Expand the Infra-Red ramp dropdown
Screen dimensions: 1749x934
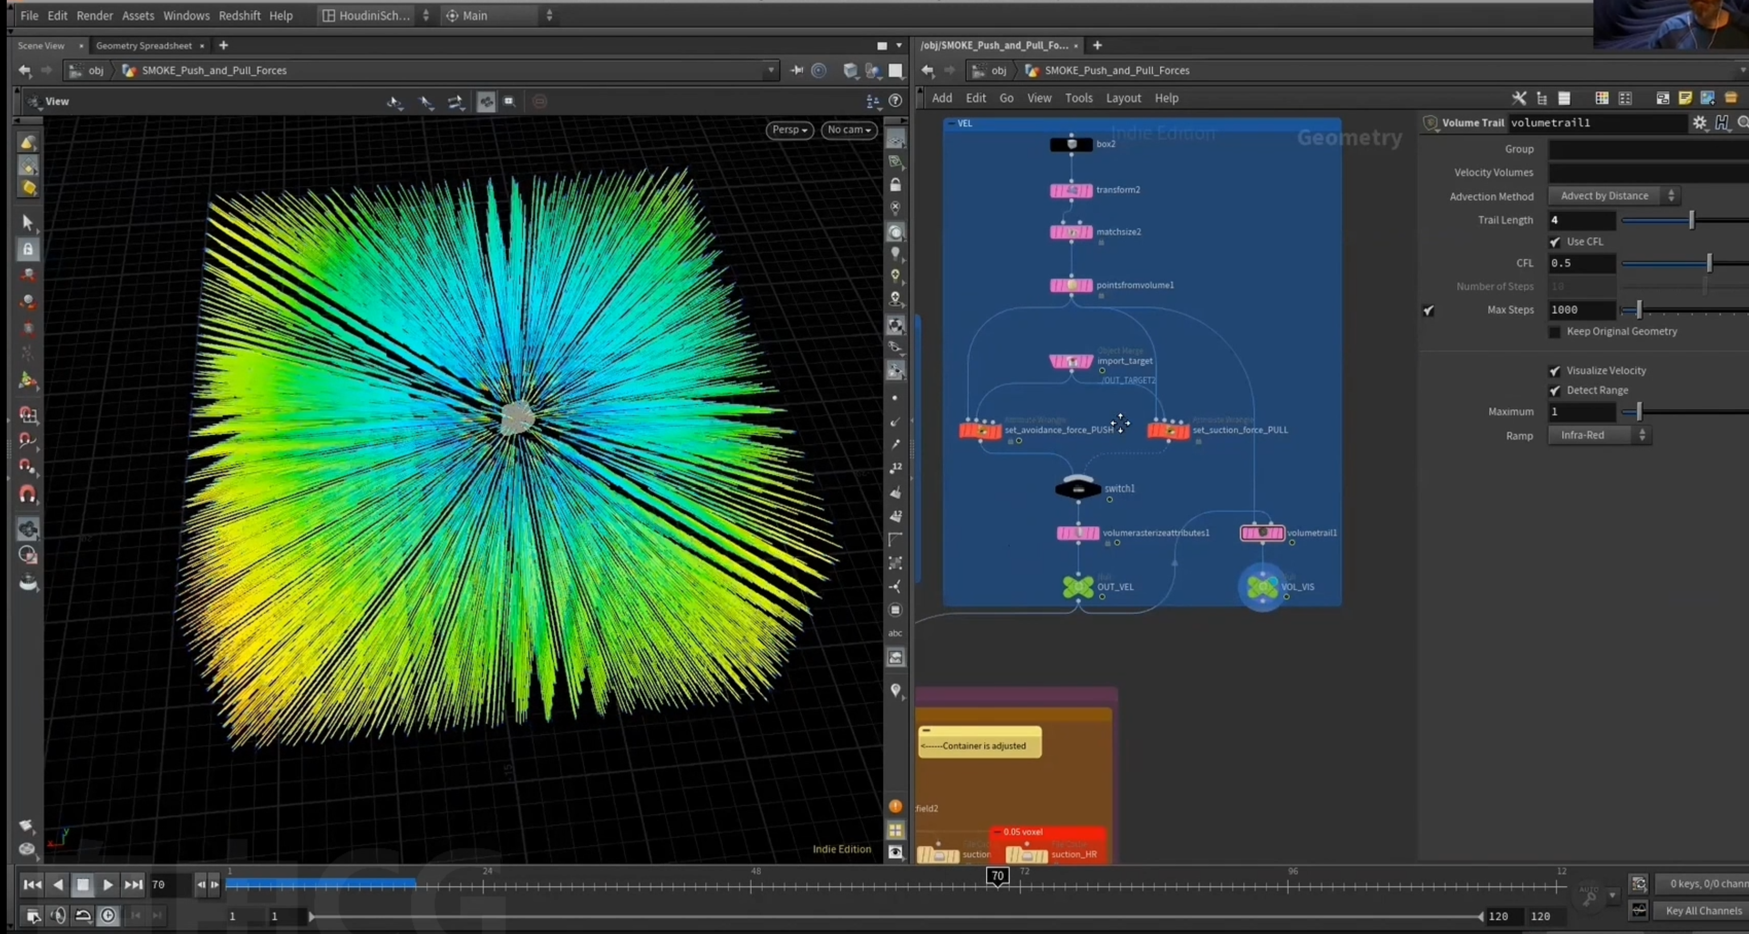pyautogui.click(x=1600, y=435)
